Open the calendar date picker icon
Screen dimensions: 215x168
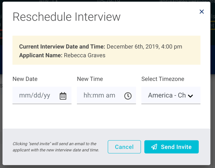point(63,96)
